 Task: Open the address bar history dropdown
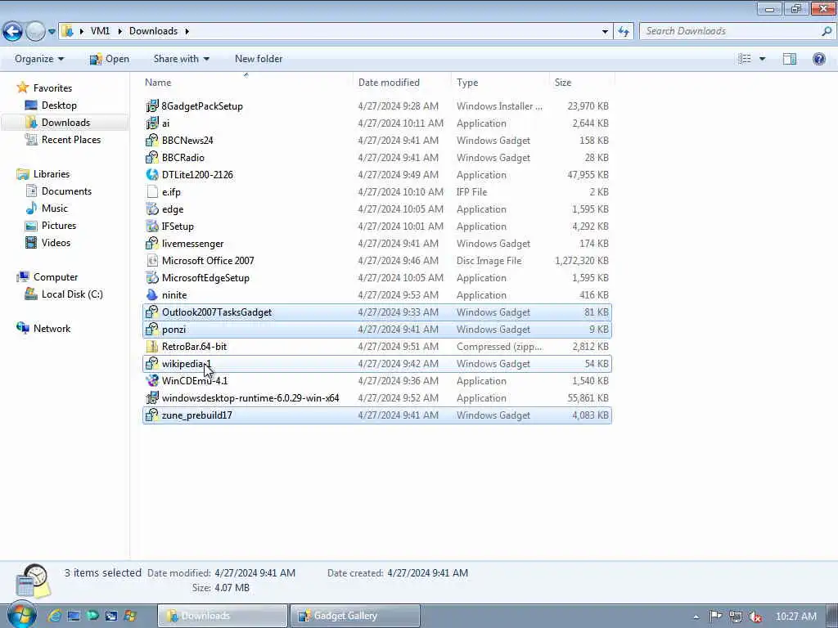point(605,31)
